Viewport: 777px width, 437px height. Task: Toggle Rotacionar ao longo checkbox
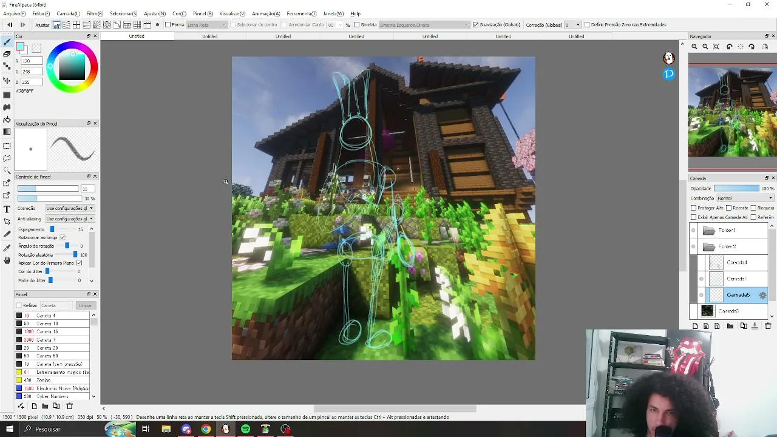[x=63, y=237]
